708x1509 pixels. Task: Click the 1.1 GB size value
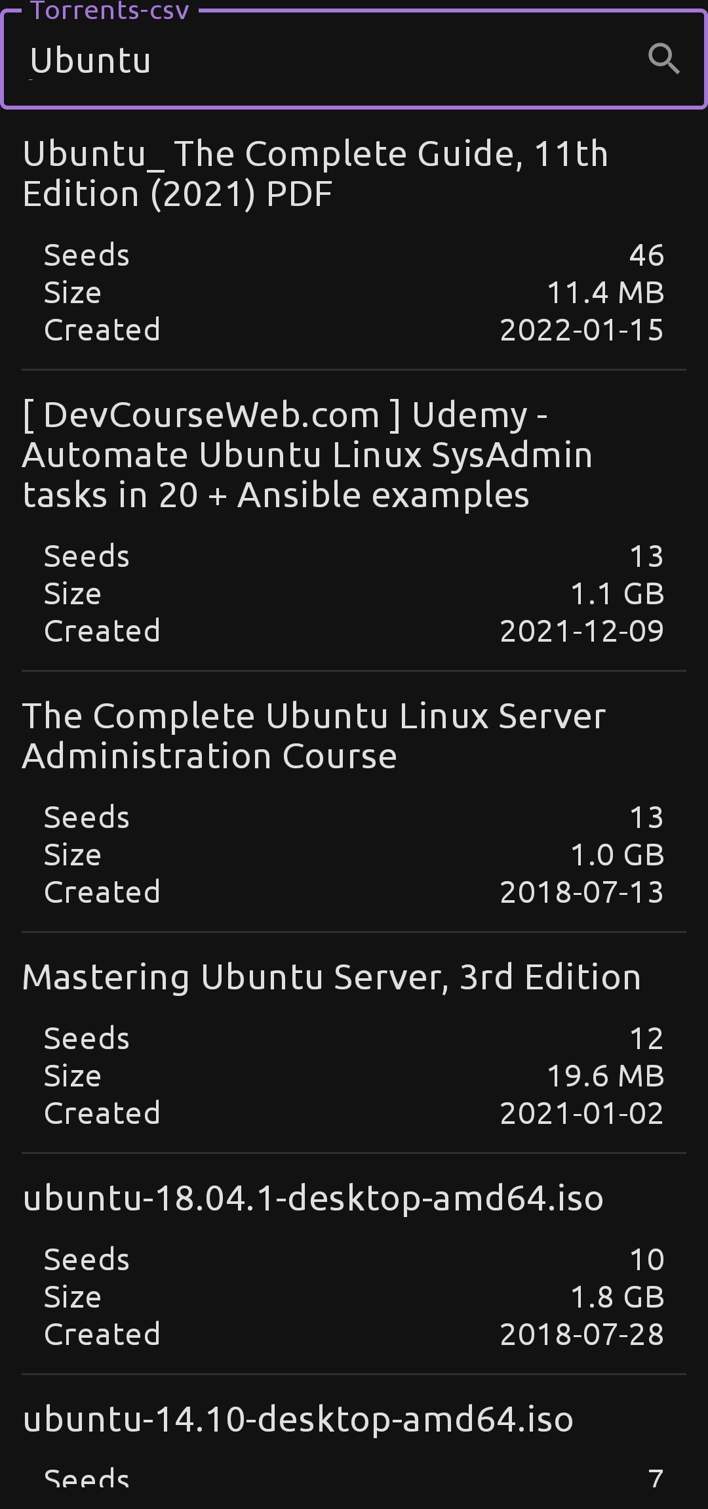pyautogui.click(x=617, y=594)
